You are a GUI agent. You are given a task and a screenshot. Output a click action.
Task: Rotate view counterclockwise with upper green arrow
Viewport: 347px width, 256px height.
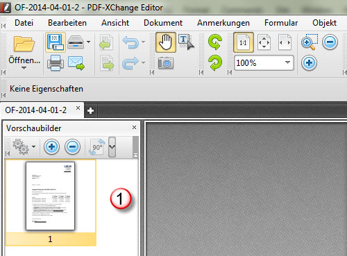pyautogui.click(x=215, y=42)
